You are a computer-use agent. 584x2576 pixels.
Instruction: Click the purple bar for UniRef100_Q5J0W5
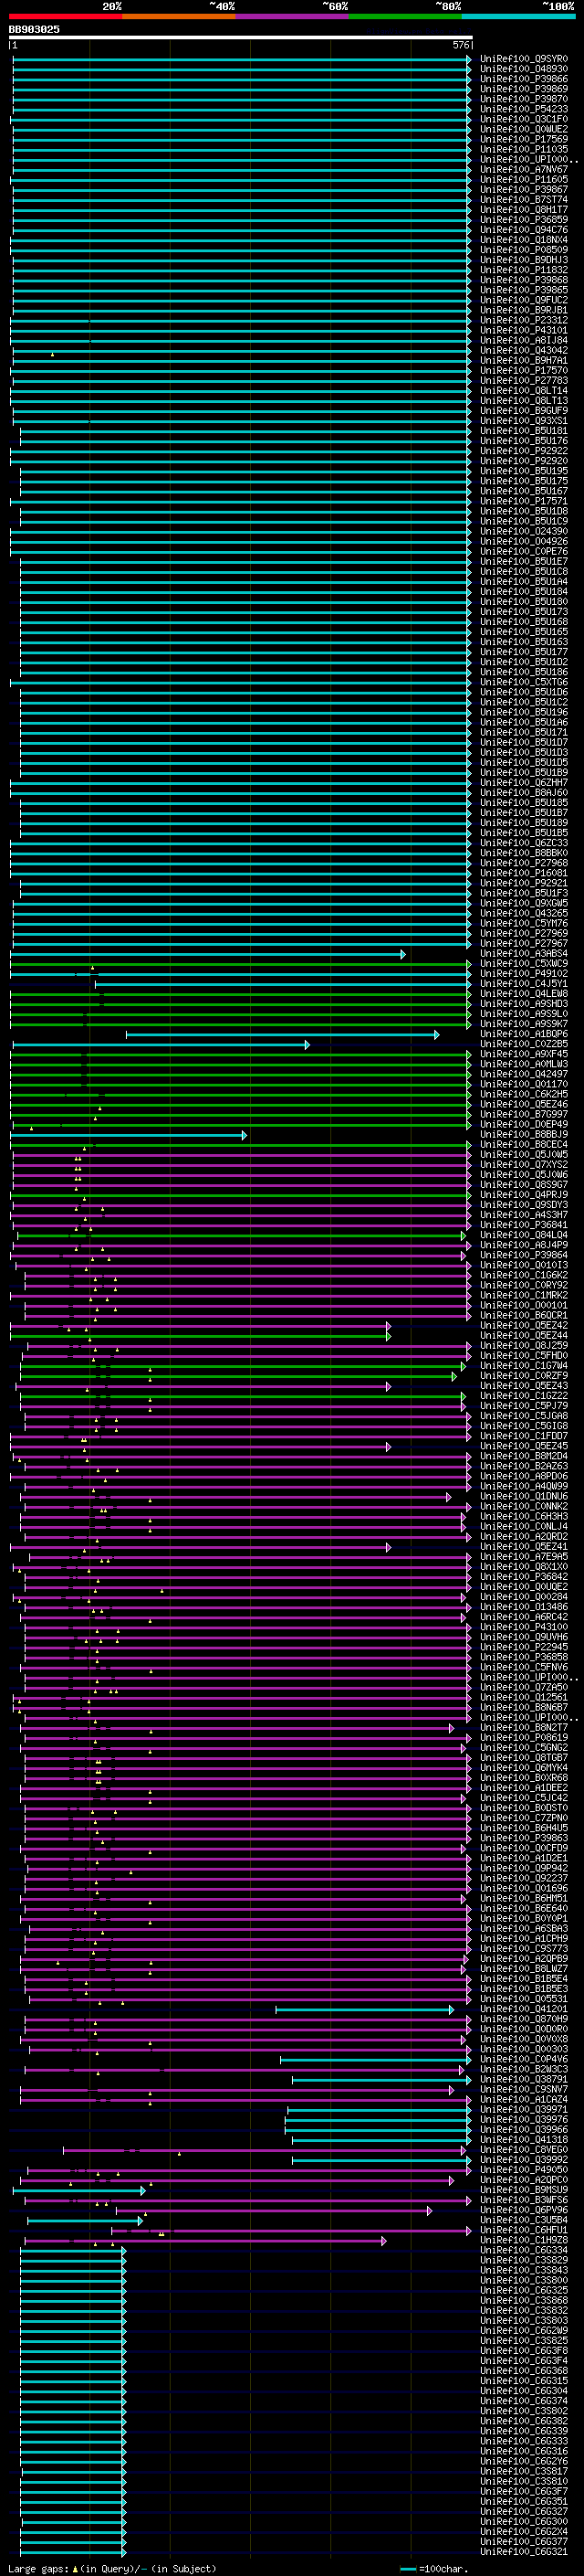[x=242, y=1155]
